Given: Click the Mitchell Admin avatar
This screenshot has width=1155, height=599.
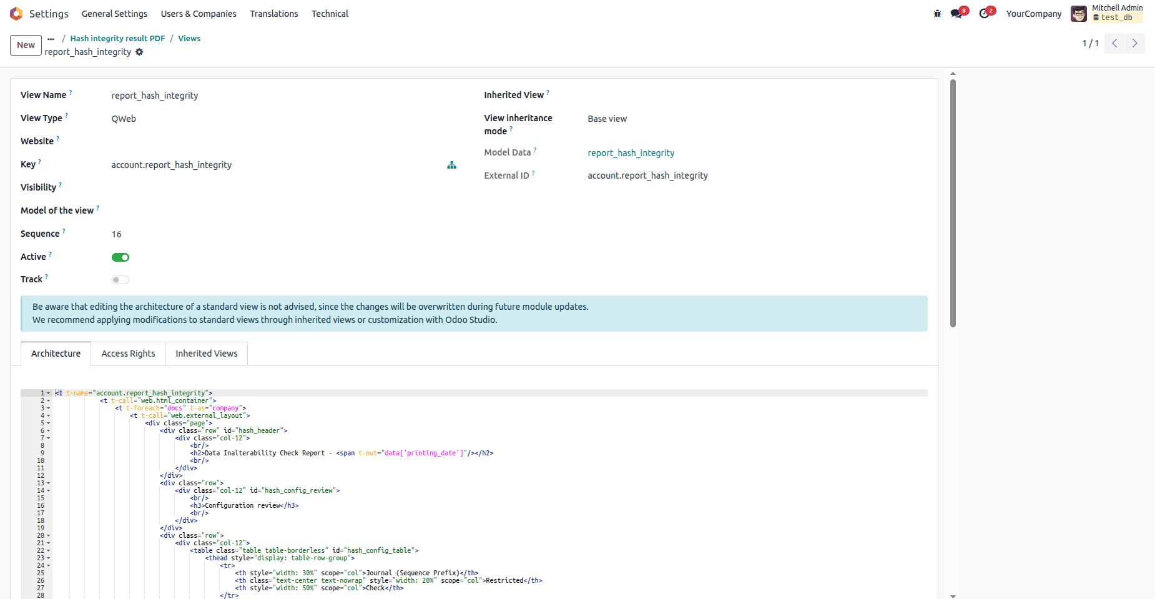Looking at the screenshot, I should pyautogui.click(x=1078, y=13).
